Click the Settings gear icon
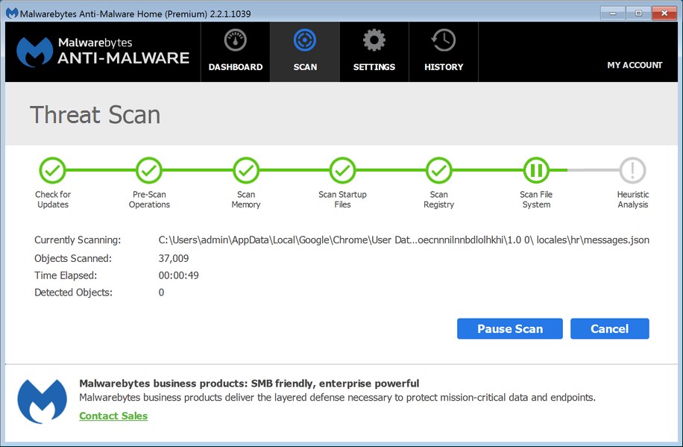Image resolution: width=683 pixels, height=447 pixels. point(374,40)
